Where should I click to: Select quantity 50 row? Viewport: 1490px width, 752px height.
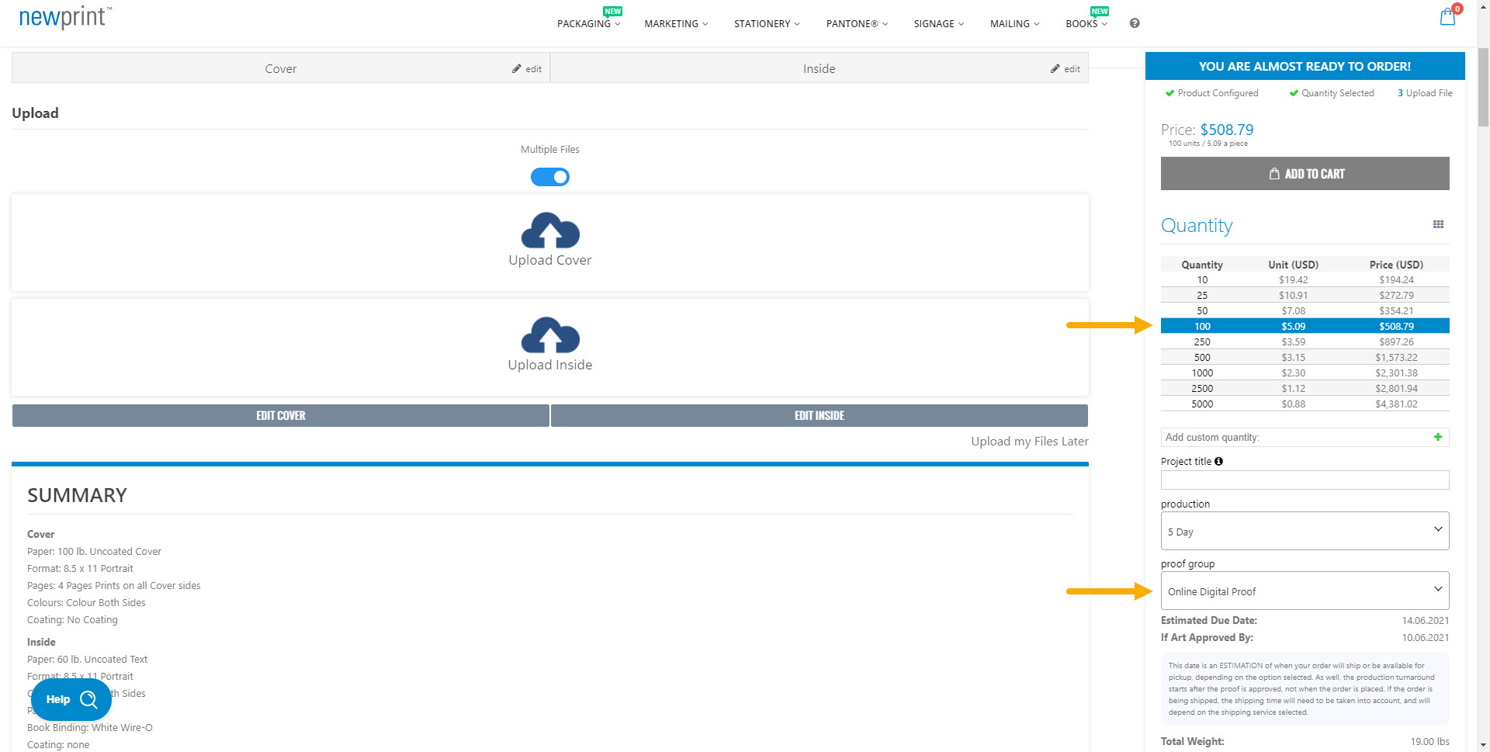click(1305, 310)
